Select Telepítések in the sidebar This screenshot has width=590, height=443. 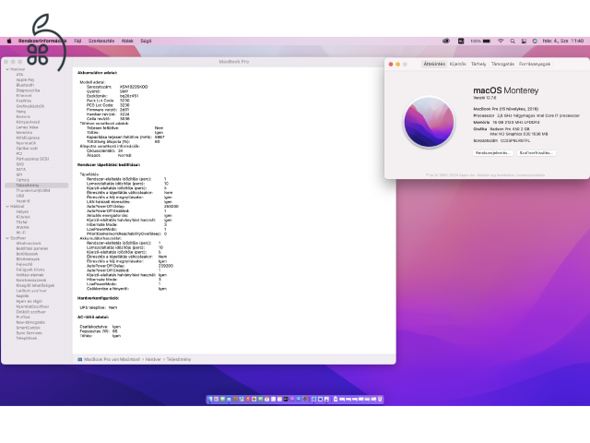click(27, 339)
